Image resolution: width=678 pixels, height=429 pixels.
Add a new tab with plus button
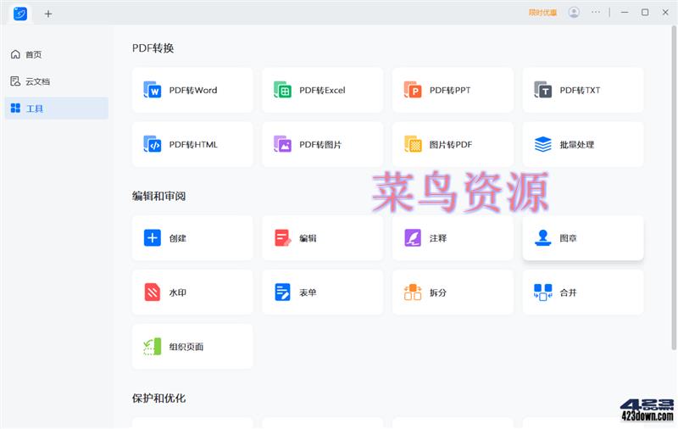[48, 14]
